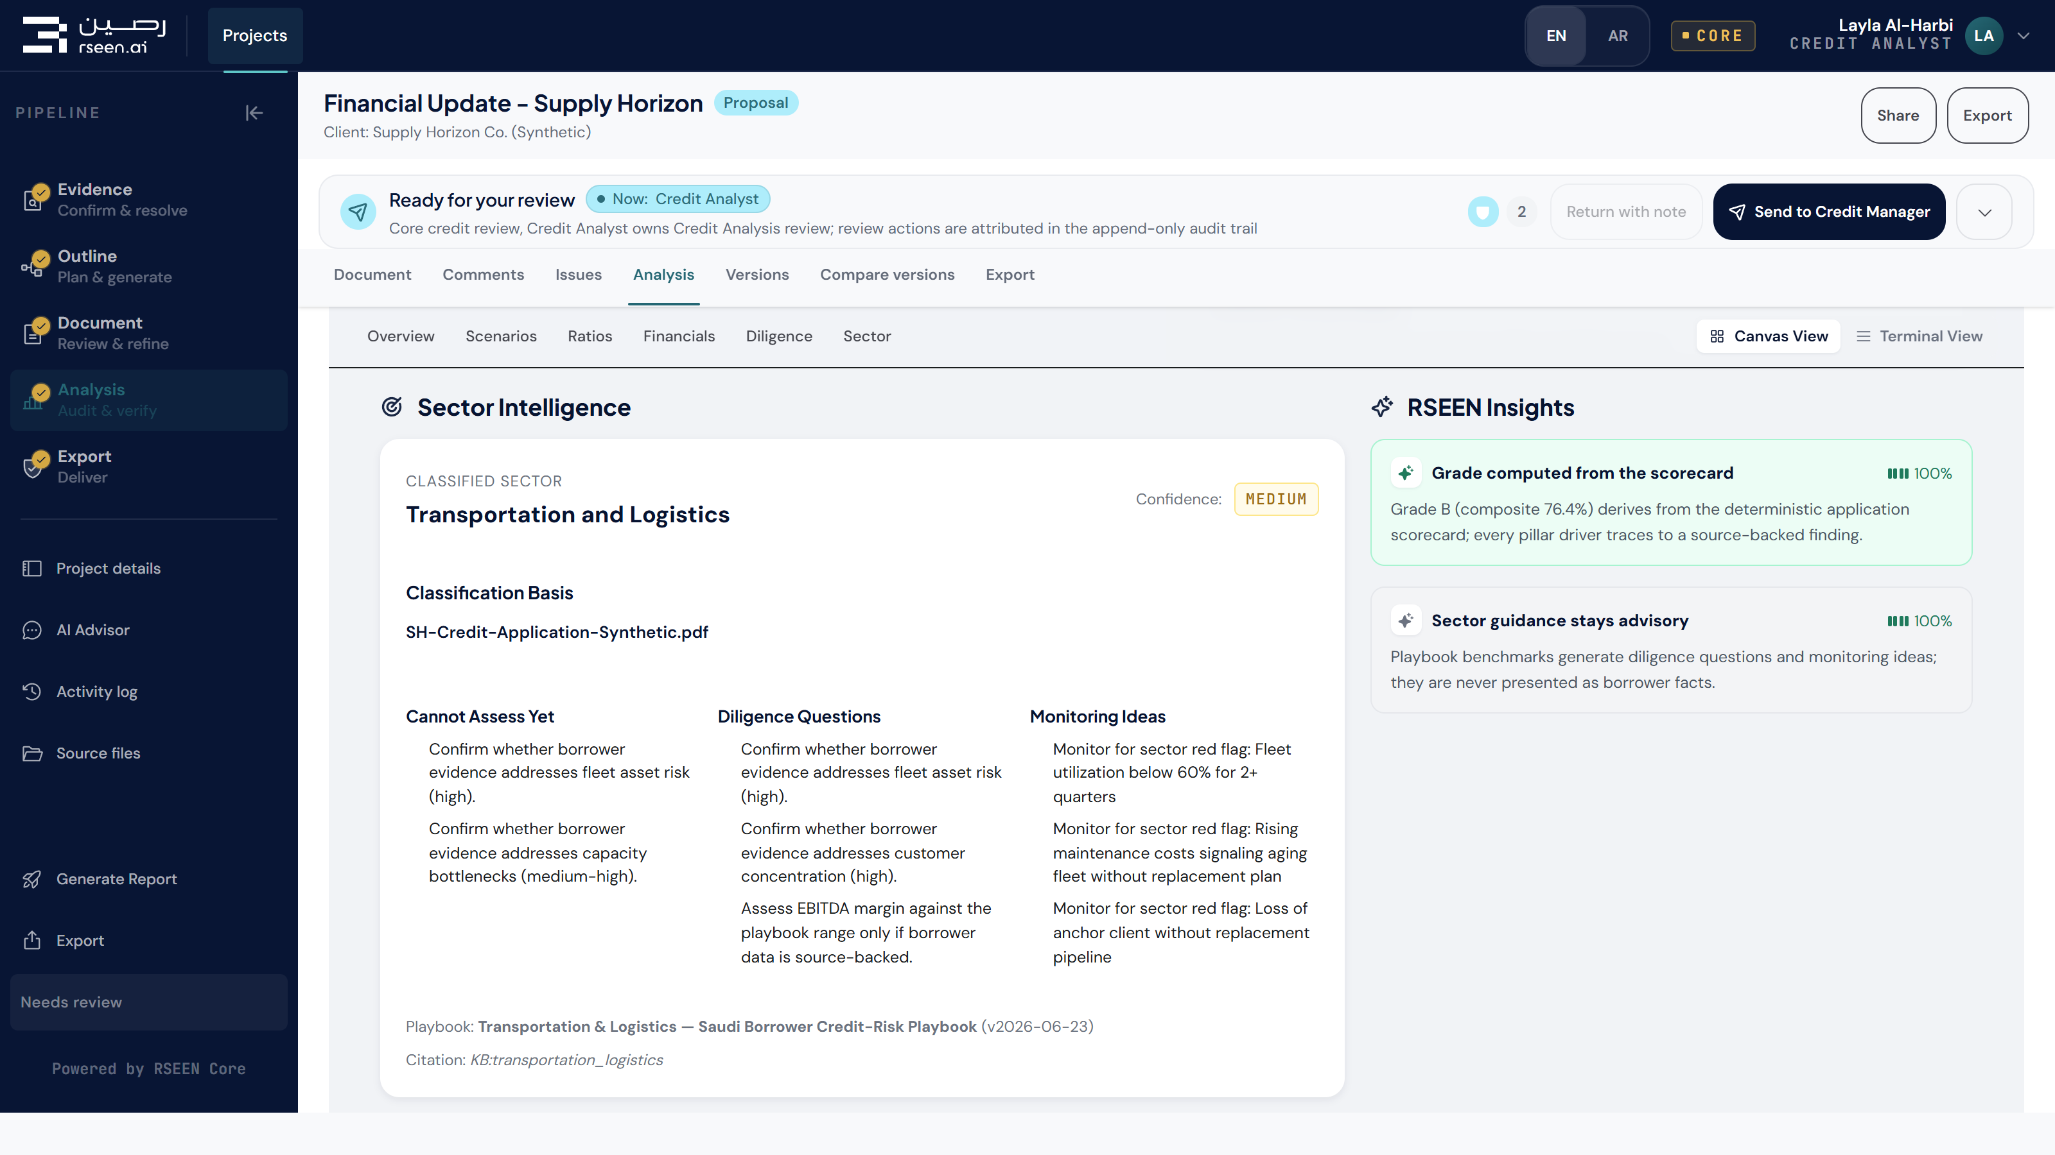This screenshot has height=1155, width=2055.
Task: Click the Project details panel icon
Action: (x=32, y=569)
